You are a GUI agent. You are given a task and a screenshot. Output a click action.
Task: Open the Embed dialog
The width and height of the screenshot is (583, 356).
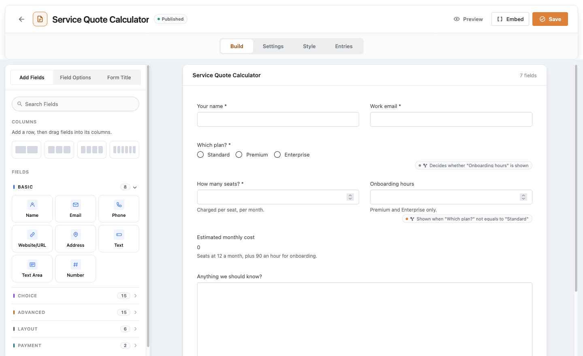[x=510, y=19]
